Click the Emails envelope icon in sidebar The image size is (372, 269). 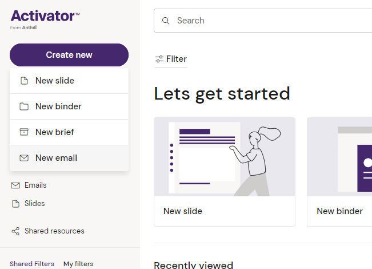pyautogui.click(x=15, y=185)
